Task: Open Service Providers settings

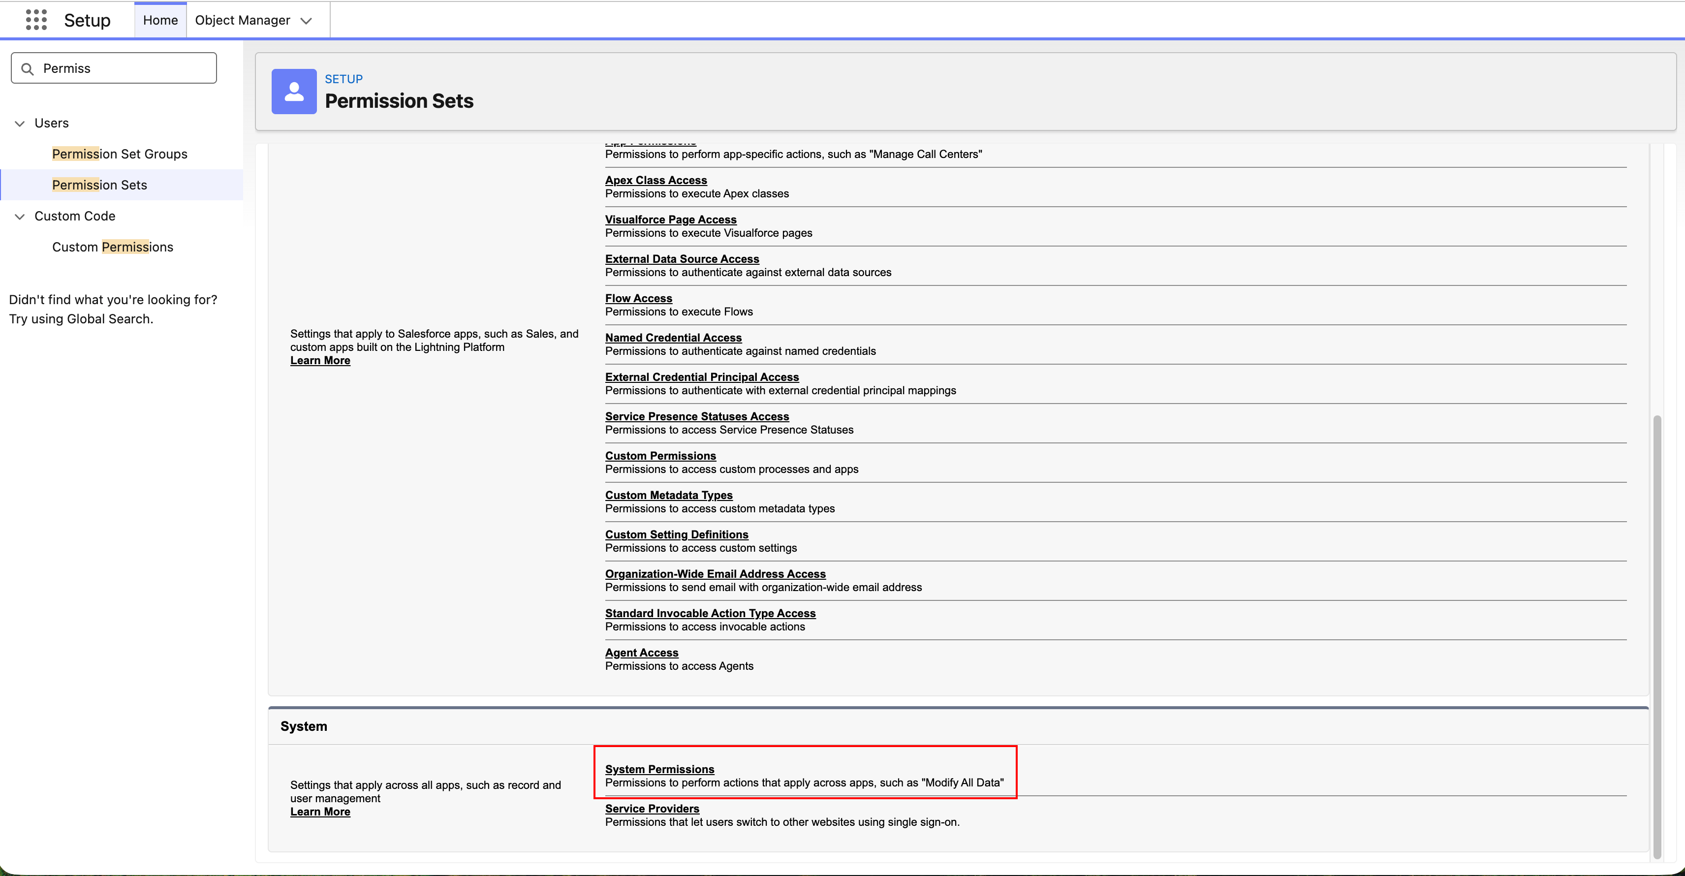Action: [652, 809]
